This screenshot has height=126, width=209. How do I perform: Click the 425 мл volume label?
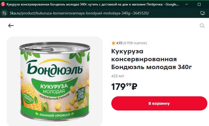tap(118, 76)
